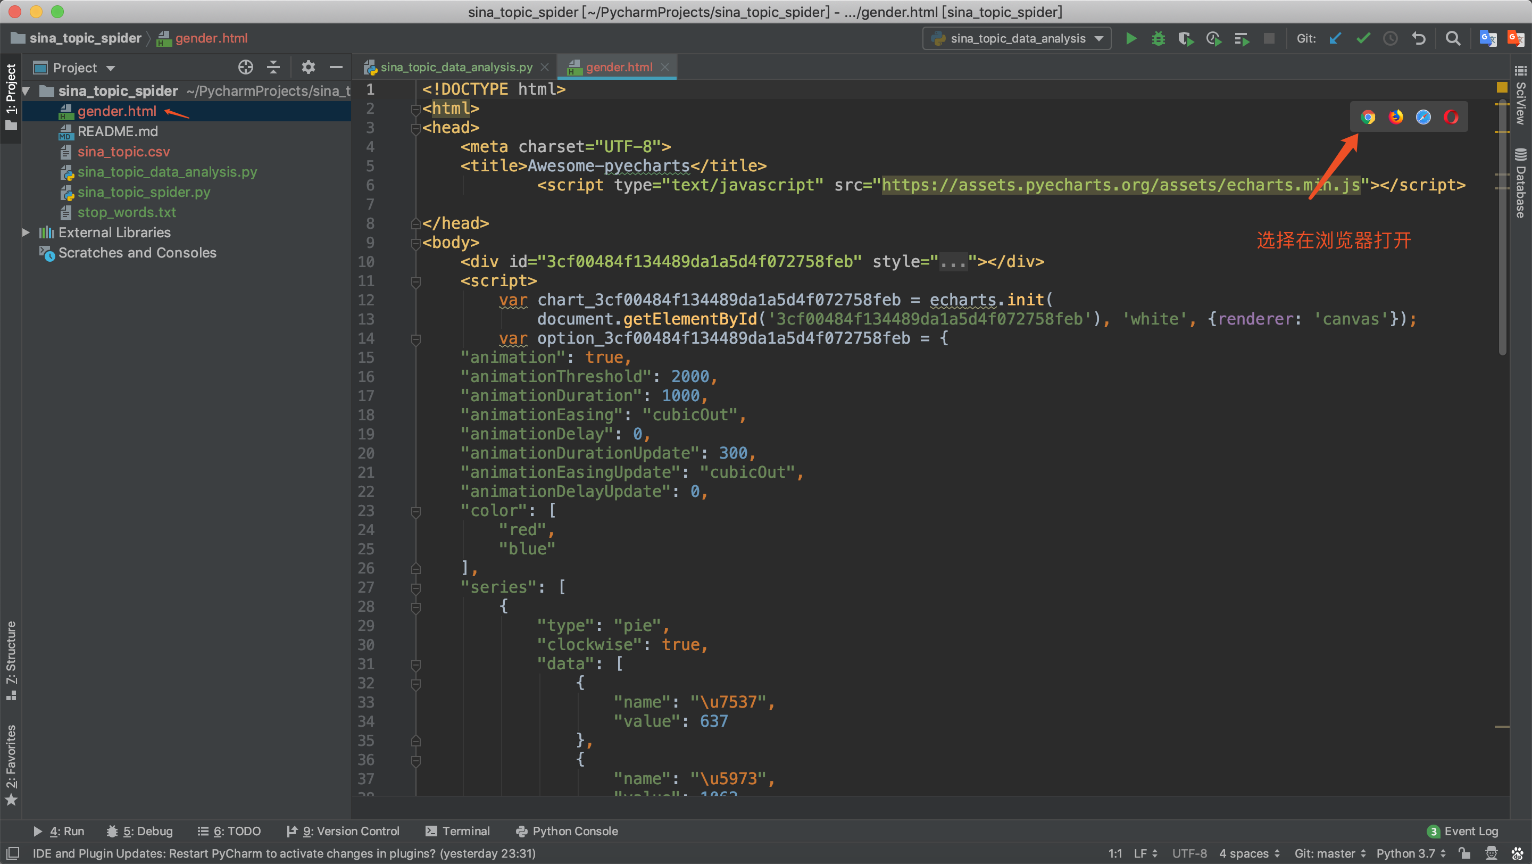
Task: Close the gender.html tab
Action: coord(665,67)
